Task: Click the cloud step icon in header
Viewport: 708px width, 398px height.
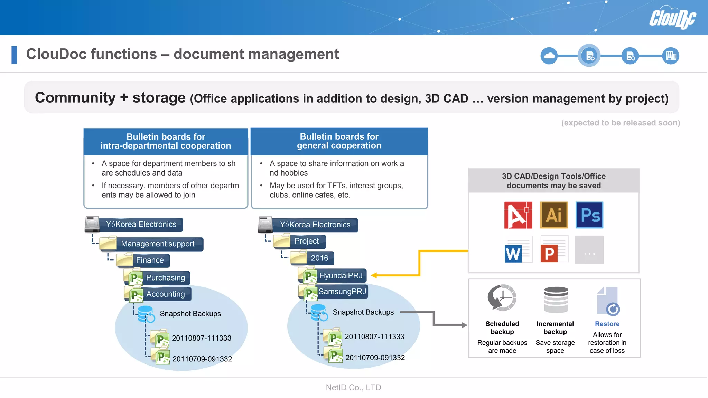Action: (x=549, y=56)
